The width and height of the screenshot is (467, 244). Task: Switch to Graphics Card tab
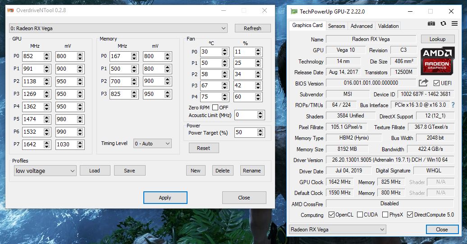(x=307, y=25)
